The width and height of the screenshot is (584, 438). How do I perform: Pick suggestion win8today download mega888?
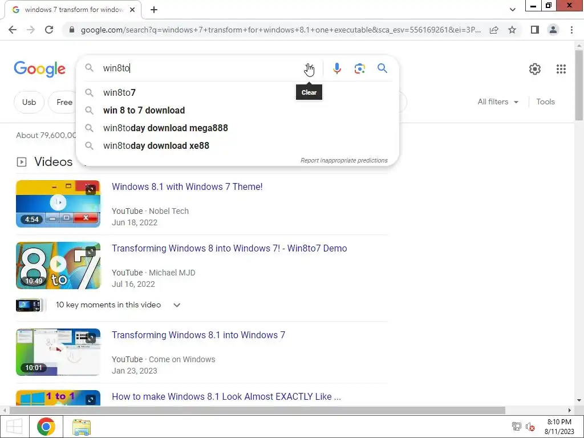coord(237,128)
